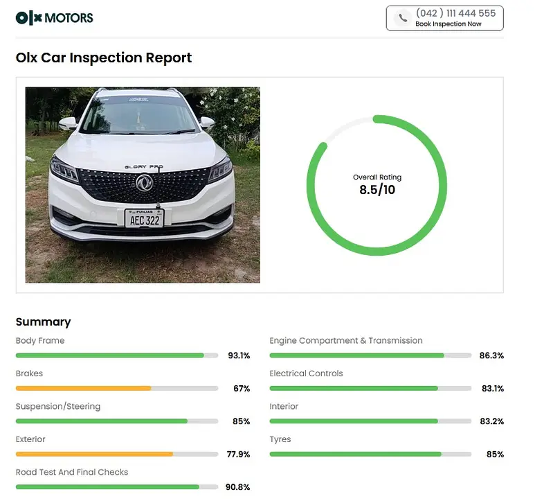Click the Summary section heading

(x=43, y=322)
